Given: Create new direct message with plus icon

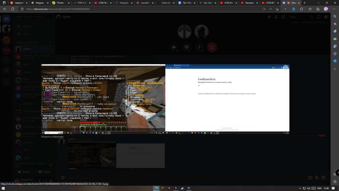Looking at the screenshot, I should pyautogui.click(x=51, y=43).
